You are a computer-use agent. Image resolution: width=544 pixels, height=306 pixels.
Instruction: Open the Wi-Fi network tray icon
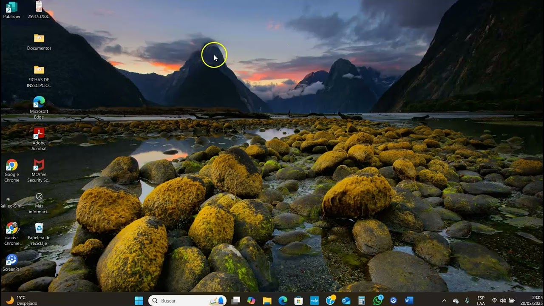click(494, 300)
